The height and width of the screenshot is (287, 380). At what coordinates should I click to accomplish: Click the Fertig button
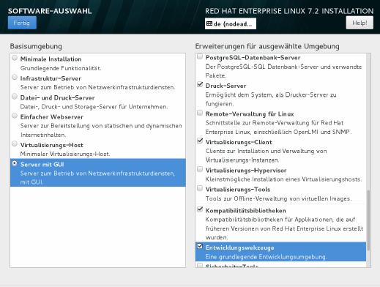(x=22, y=23)
